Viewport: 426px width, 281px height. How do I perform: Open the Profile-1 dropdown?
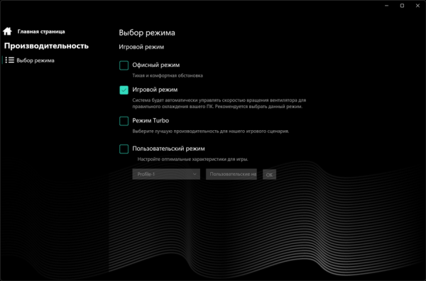(166, 174)
